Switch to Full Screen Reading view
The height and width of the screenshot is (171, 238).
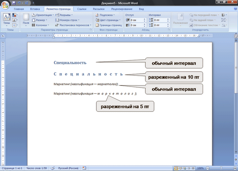coord(180,168)
